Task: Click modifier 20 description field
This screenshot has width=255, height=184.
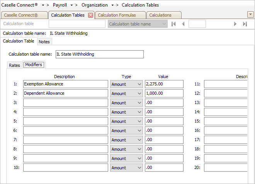Action: (x=226, y=167)
